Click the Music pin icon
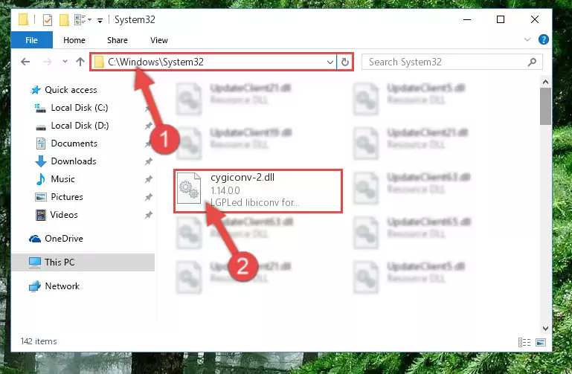The image size is (572, 374). tap(149, 179)
